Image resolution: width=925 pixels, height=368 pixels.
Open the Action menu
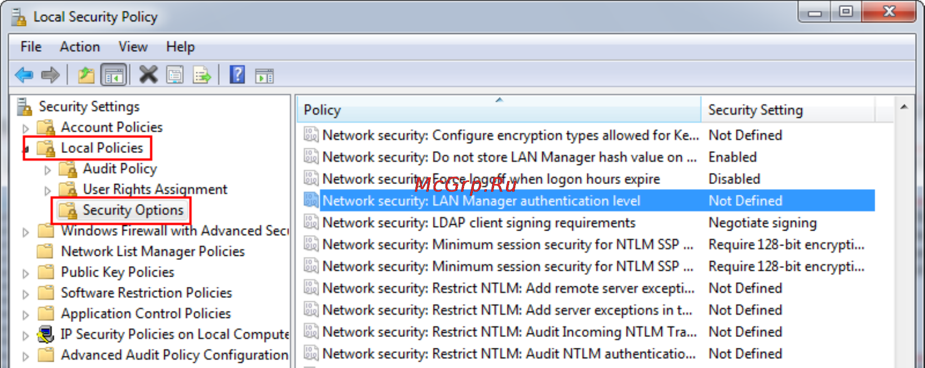(x=80, y=47)
